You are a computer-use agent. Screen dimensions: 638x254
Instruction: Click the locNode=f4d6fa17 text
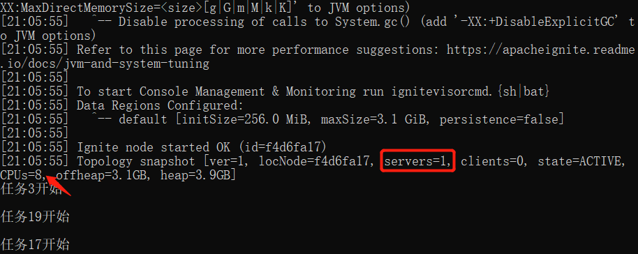click(x=317, y=162)
